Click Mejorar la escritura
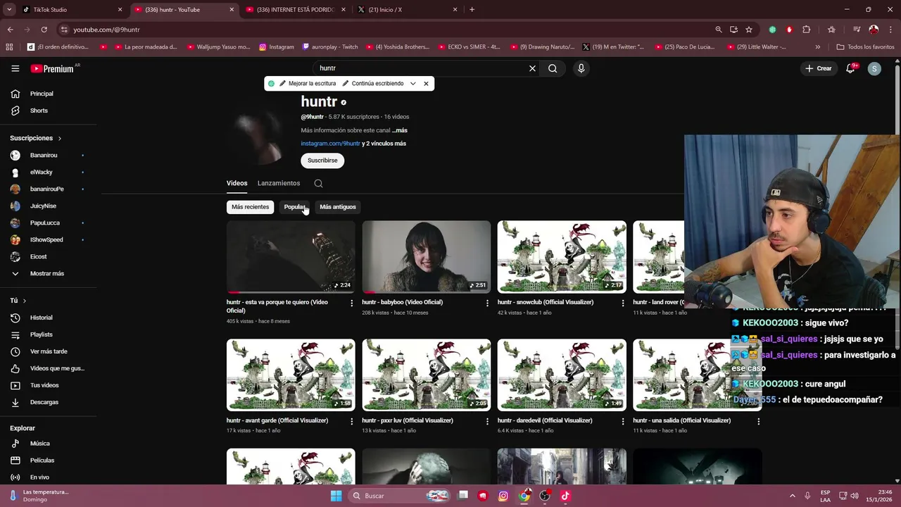Screen dimensions: 901x507 pyautogui.click(x=308, y=84)
